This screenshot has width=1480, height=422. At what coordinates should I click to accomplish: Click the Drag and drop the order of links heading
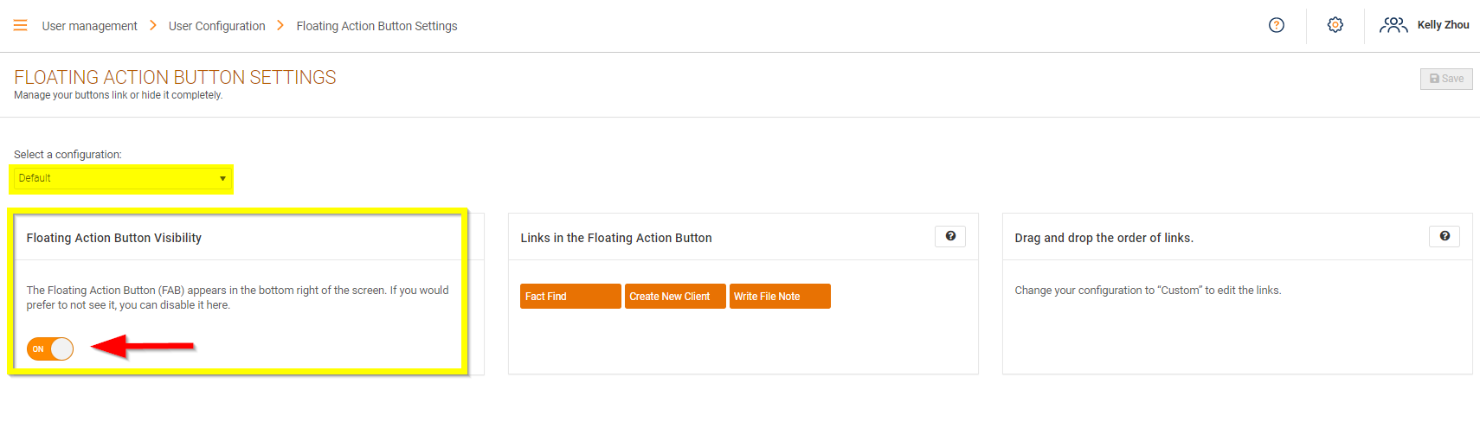click(x=1104, y=238)
